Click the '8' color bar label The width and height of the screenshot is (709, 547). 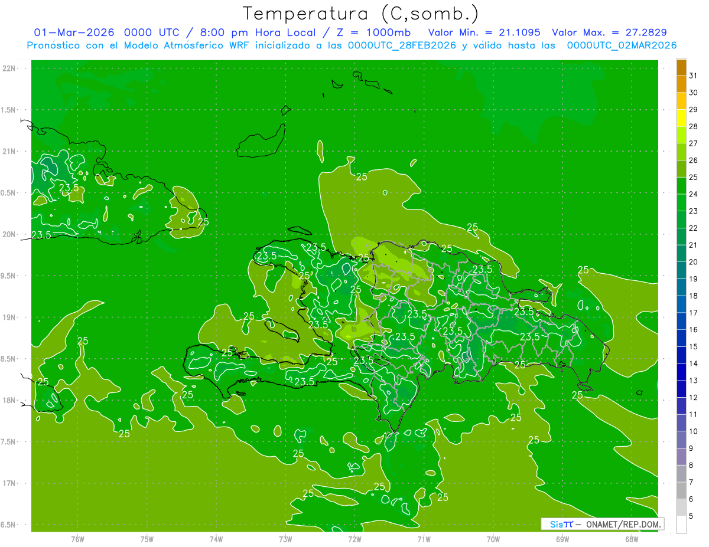pos(692,465)
